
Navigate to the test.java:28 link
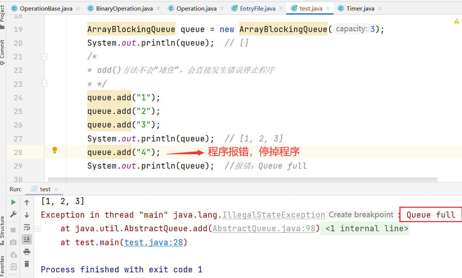click(154, 242)
